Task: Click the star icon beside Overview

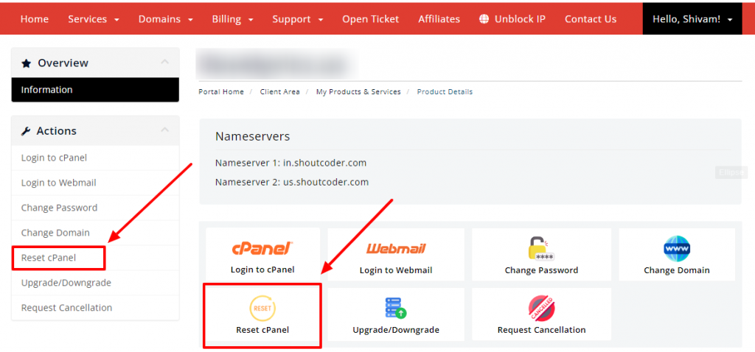Action: point(27,63)
